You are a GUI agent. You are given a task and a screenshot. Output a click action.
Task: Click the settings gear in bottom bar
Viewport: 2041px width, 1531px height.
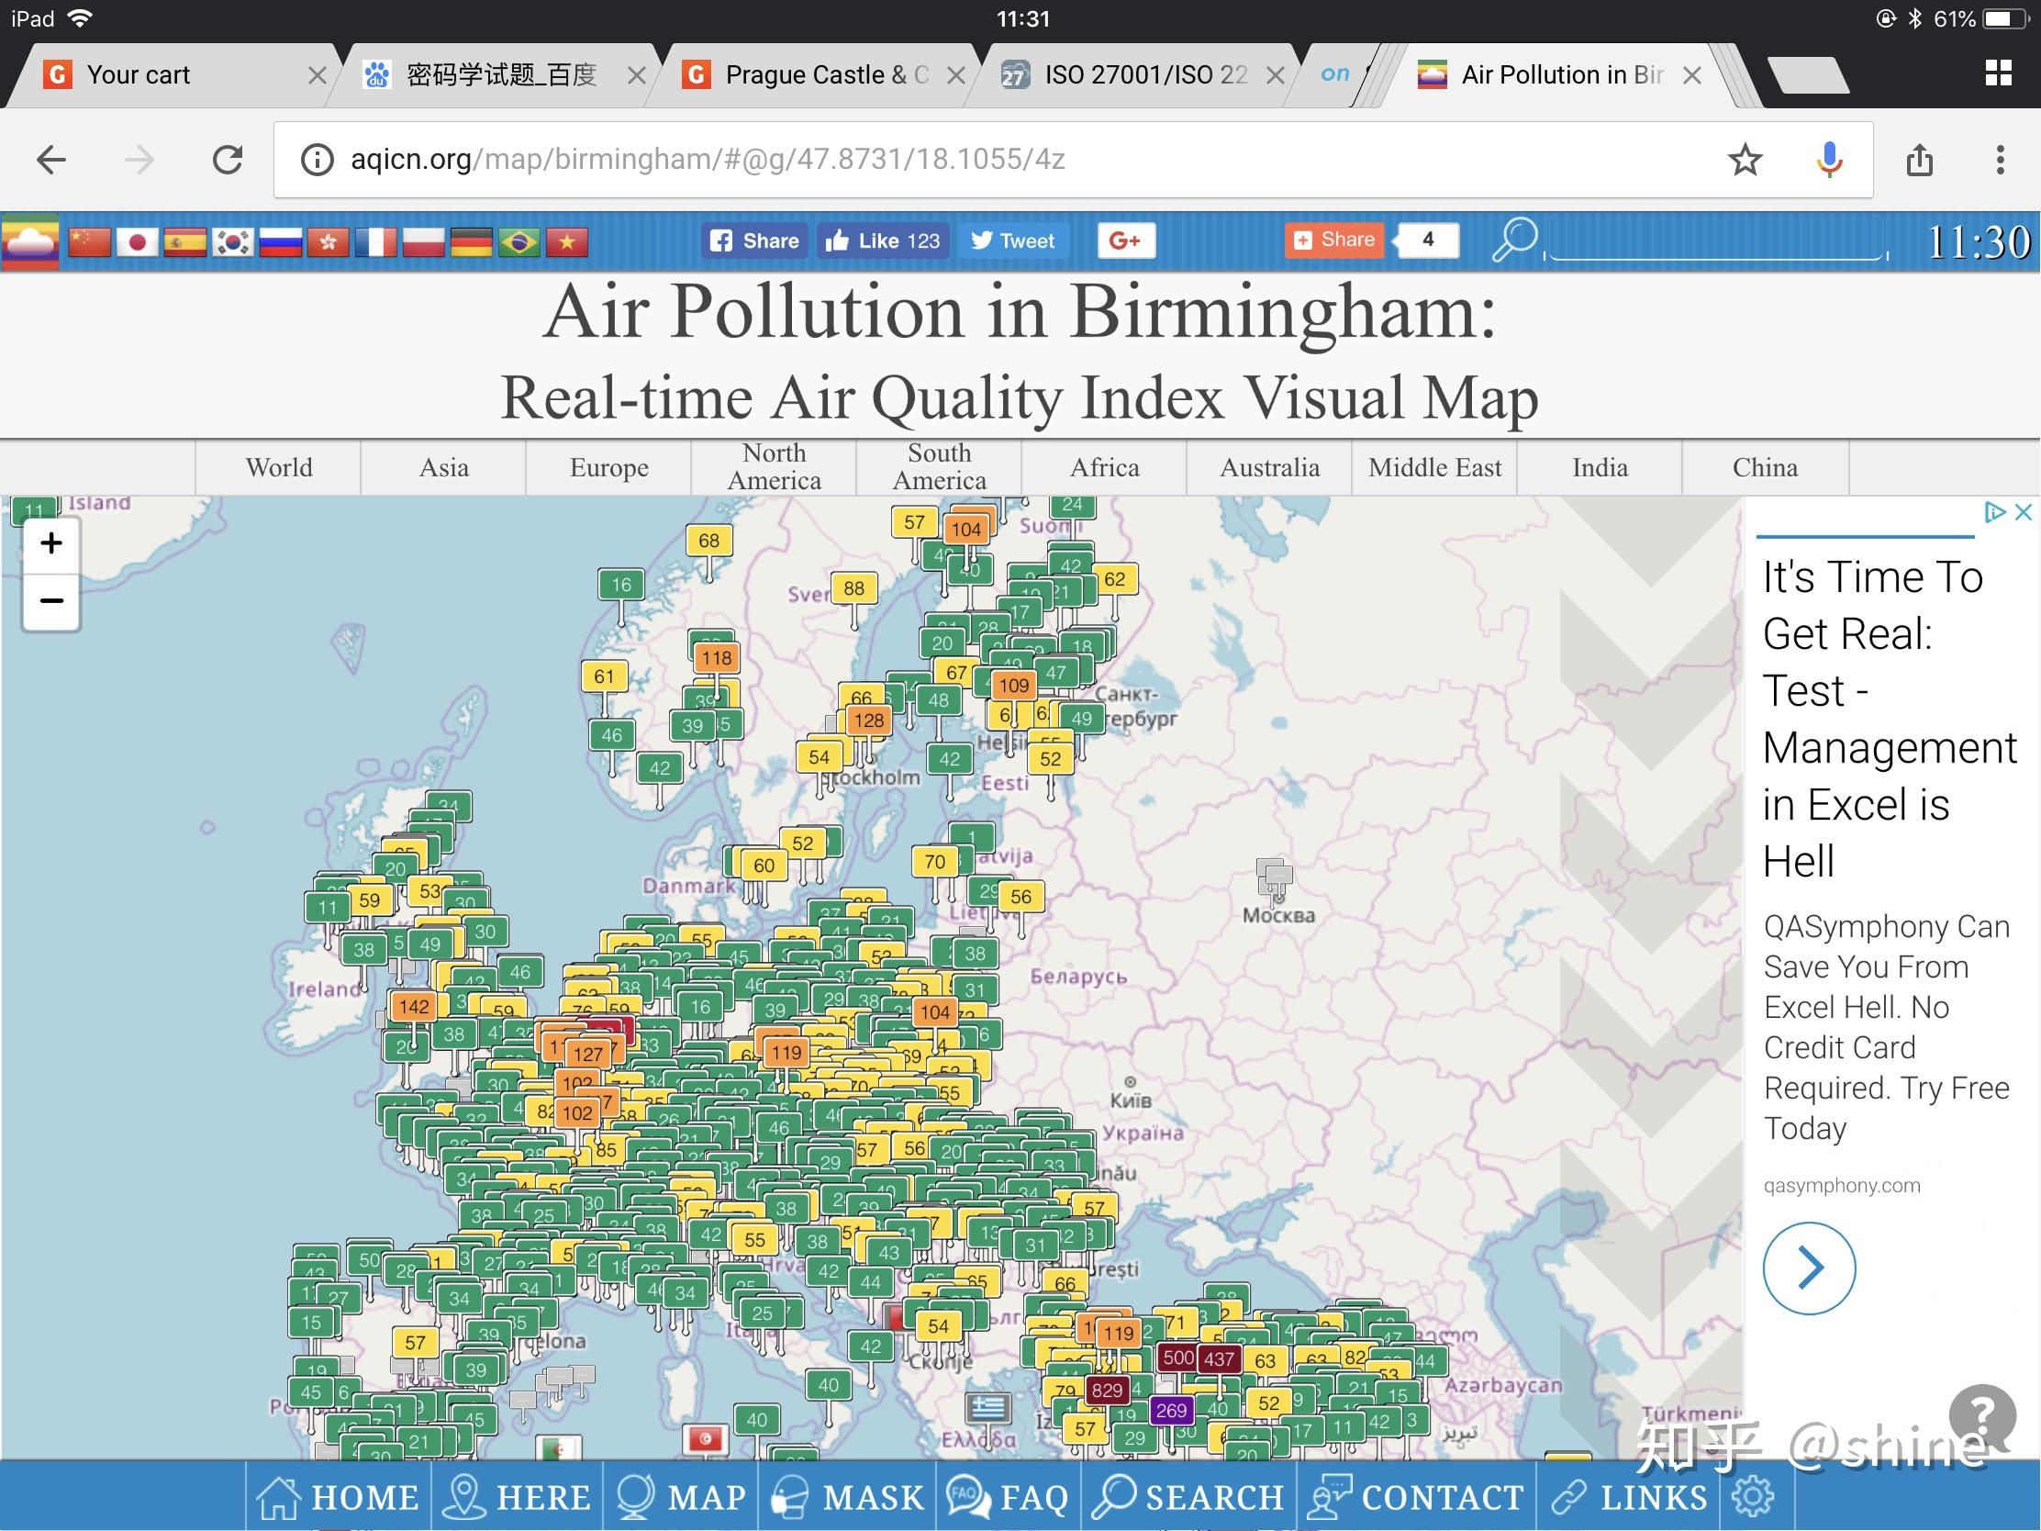1752,1497
